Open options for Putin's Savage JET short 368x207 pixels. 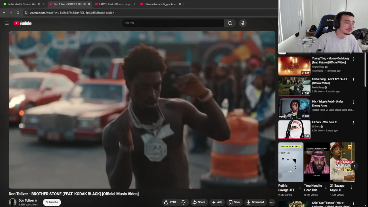click(300, 187)
